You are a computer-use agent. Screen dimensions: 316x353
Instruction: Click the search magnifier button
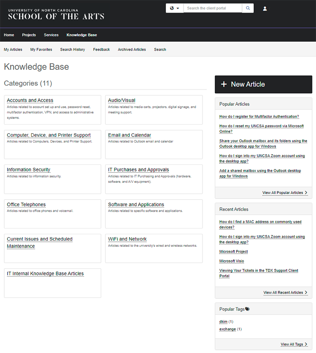[x=247, y=8]
